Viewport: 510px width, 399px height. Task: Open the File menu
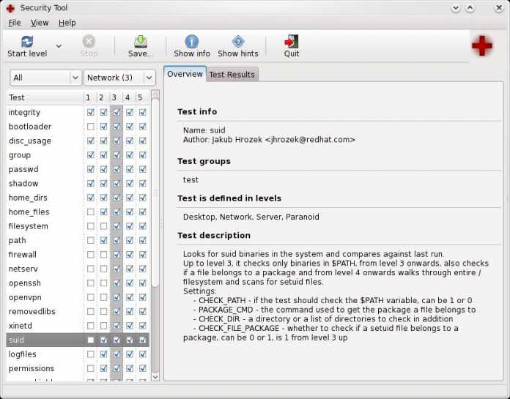point(15,23)
